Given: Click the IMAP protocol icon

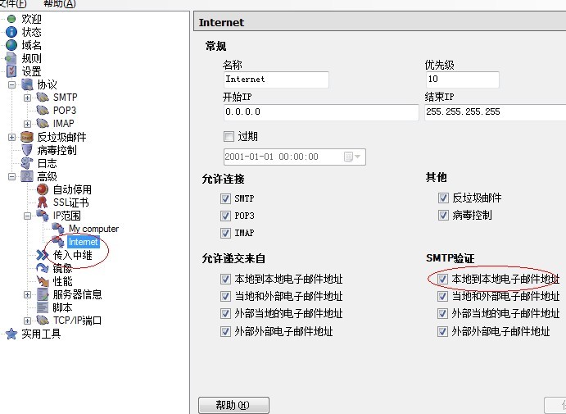Looking at the screenshot, I should [43, 124].
